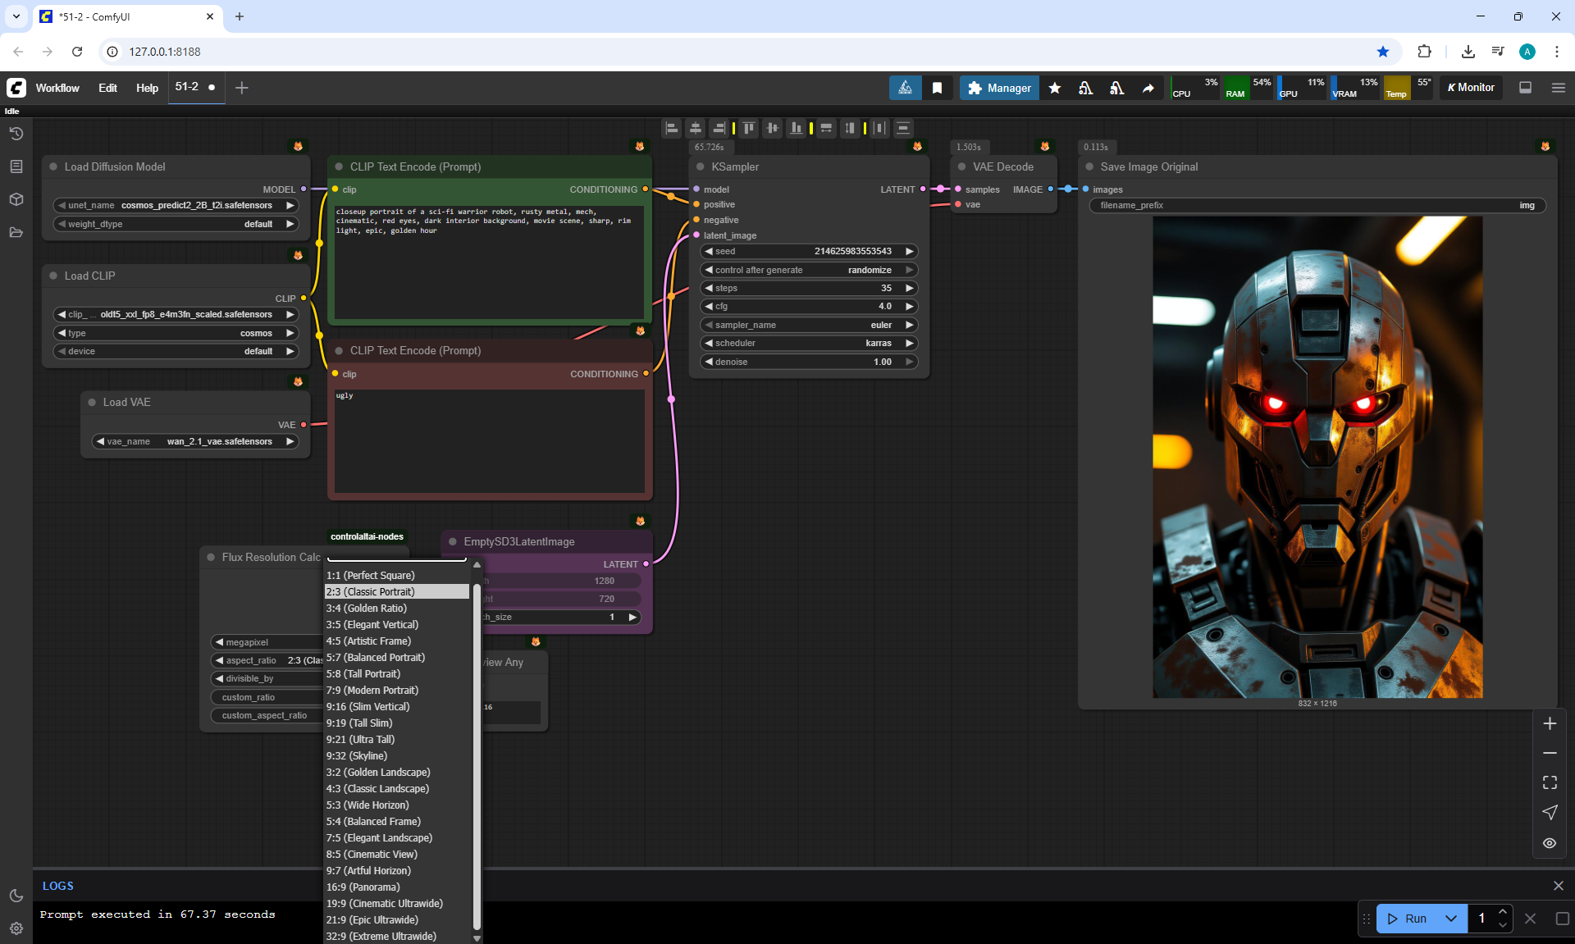Toggle dark theme moon icon
1575x944 pixels.
(x=16, y=896)
